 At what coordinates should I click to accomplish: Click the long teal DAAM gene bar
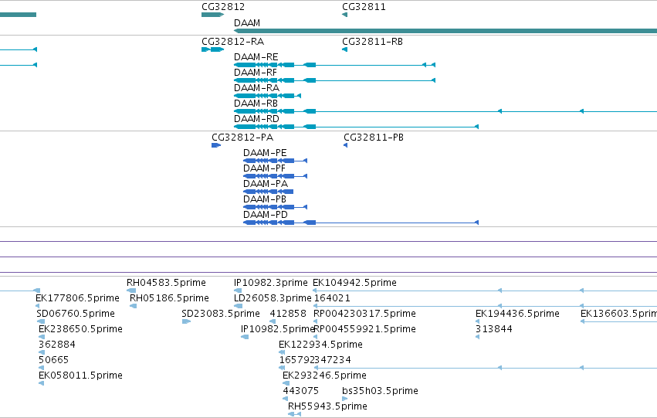pyautogui.click(x=445, y=31)
